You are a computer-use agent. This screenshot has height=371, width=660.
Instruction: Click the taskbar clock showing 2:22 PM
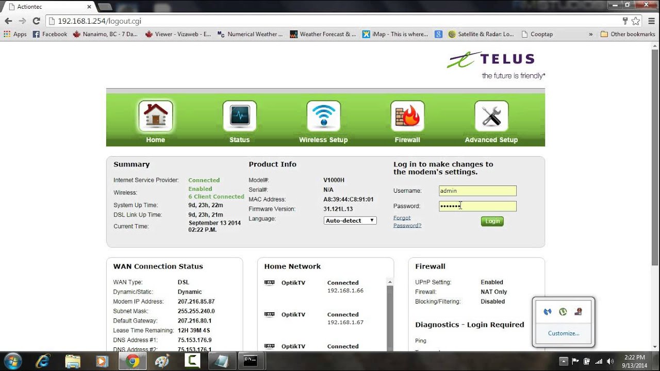tap(634, 361)
